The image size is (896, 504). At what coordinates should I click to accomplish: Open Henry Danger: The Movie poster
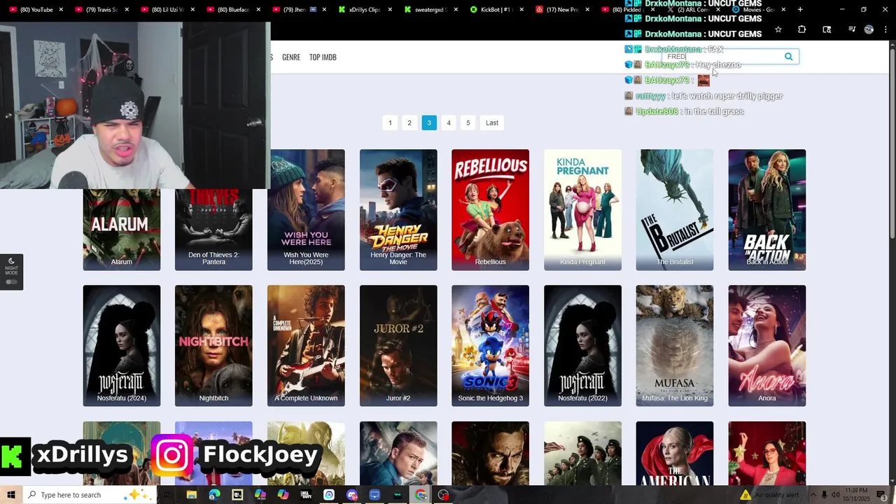[398, 210]
